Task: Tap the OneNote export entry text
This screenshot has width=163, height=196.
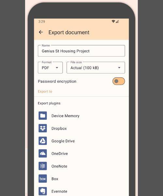Action: pos(59,166)
